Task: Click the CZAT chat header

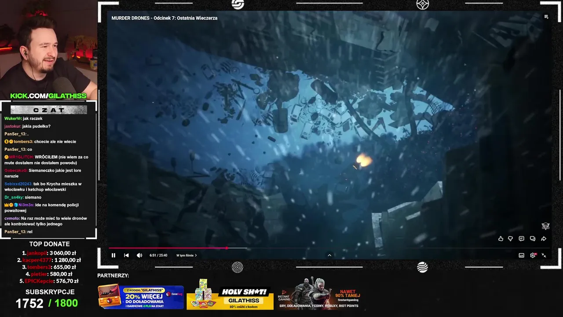Action: [48, 110]
